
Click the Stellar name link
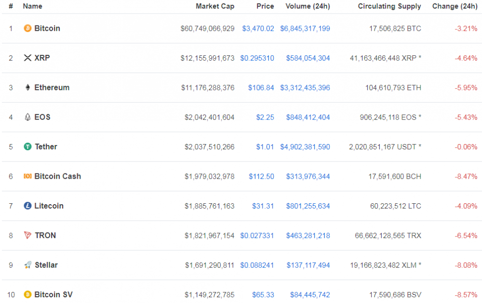46,265
